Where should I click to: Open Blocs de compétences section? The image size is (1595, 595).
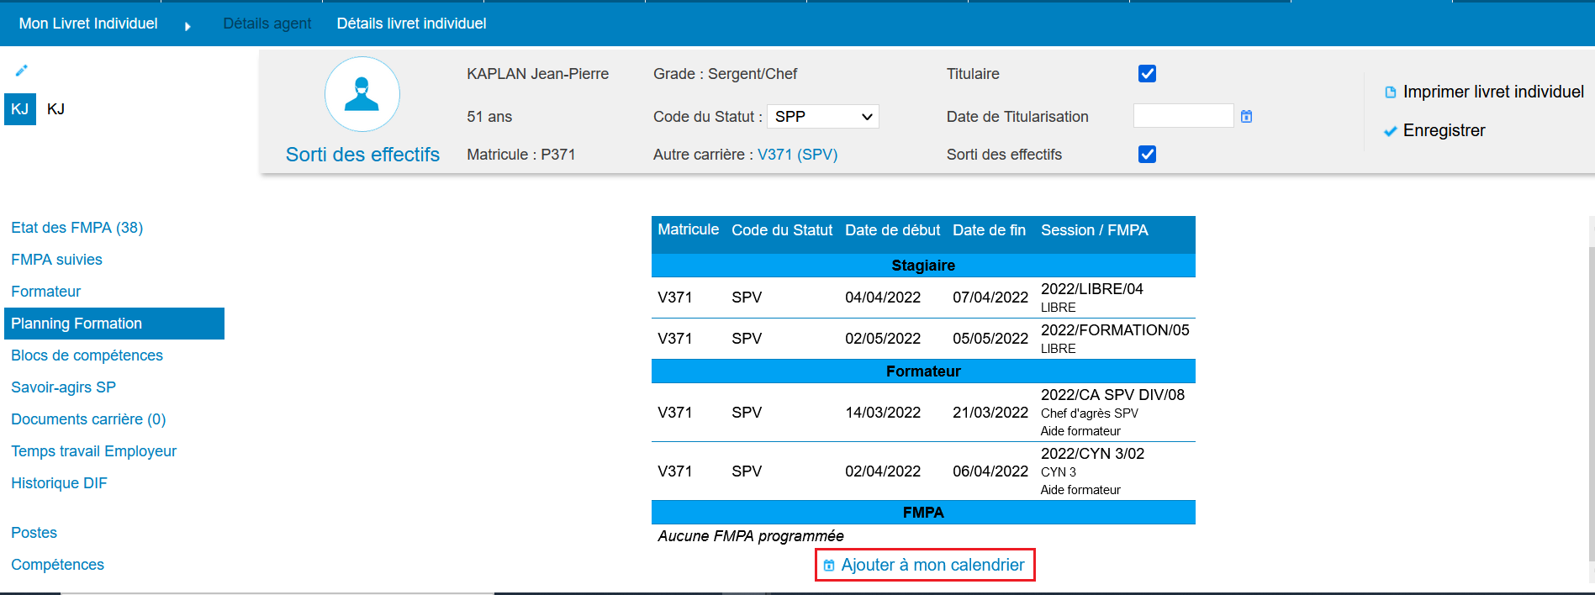pos(87,355)
